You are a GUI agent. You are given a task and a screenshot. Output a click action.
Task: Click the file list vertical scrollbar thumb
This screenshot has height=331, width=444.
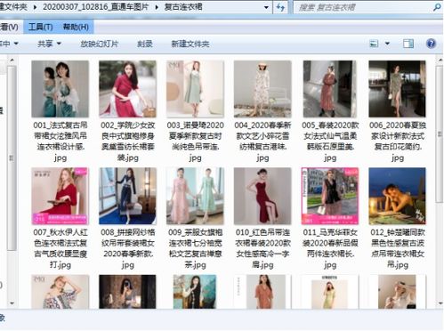click(440, 134)
